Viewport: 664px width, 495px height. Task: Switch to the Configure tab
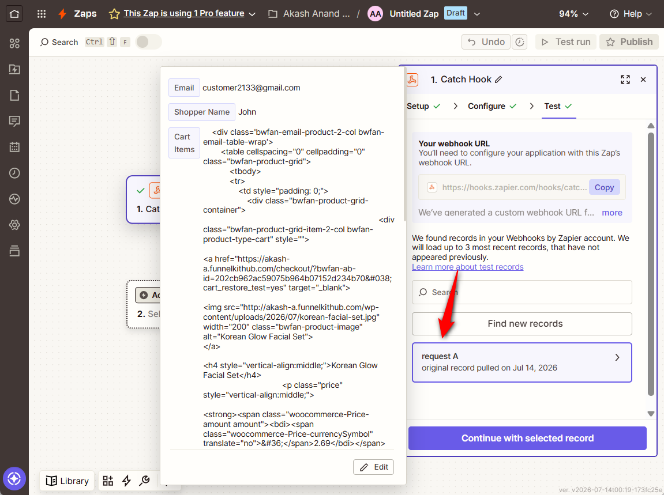tap(492, 106)
